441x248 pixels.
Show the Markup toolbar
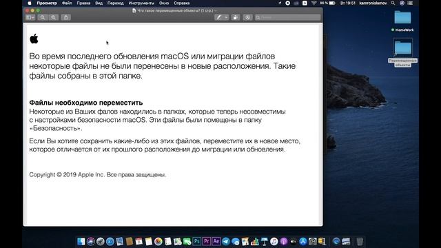[247, 17]
